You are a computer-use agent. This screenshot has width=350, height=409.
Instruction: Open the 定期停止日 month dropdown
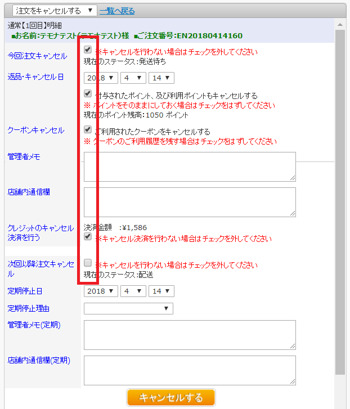(133, 291)
